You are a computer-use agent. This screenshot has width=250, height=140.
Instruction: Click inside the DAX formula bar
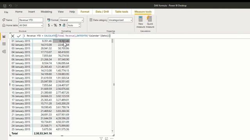pos(137,36)
